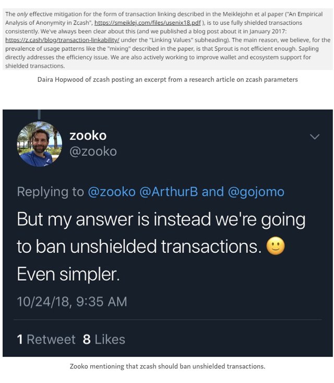
Task: Open the @gojomo mention
Action: [256, 192]
